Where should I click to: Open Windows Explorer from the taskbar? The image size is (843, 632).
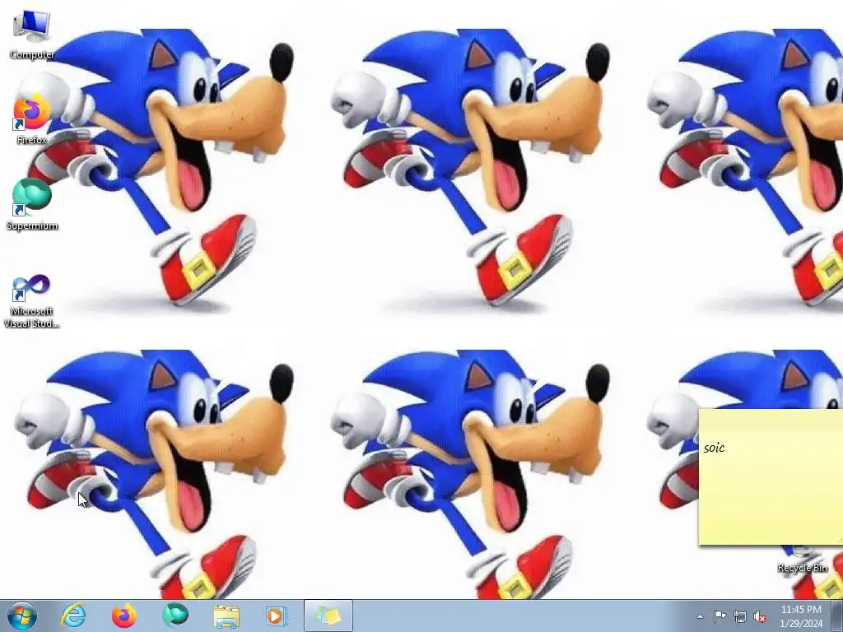tap(226, 616)
